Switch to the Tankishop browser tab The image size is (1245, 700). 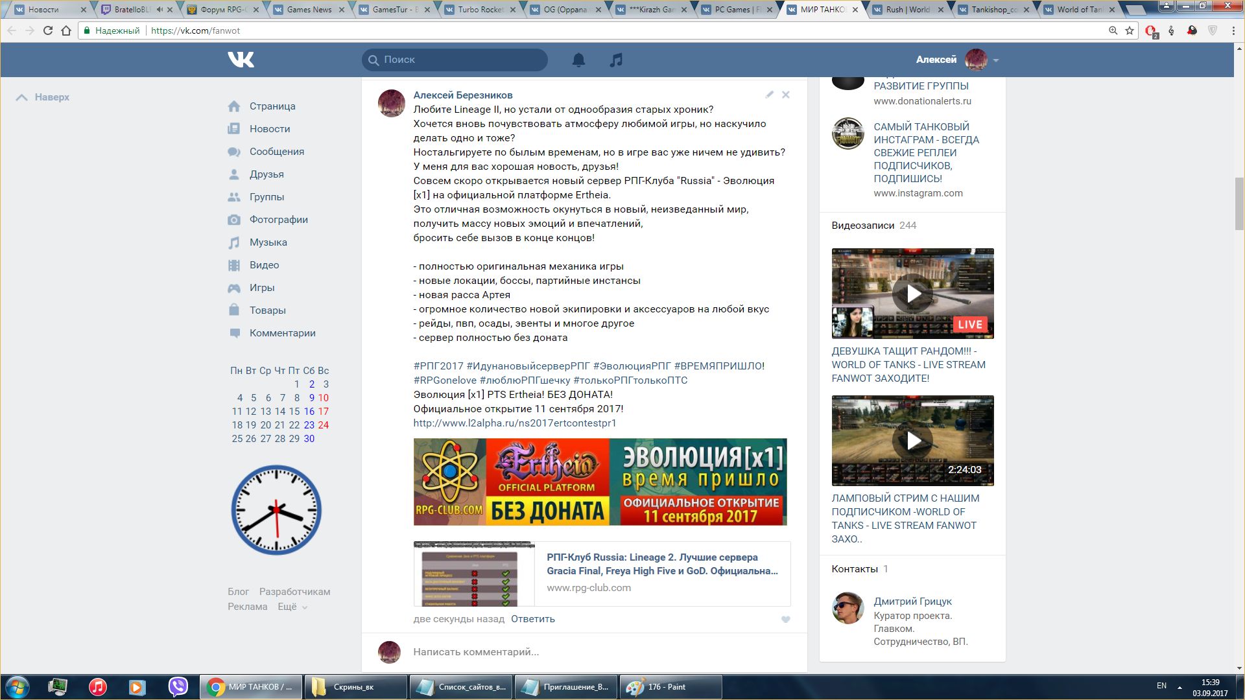[994, 10]
